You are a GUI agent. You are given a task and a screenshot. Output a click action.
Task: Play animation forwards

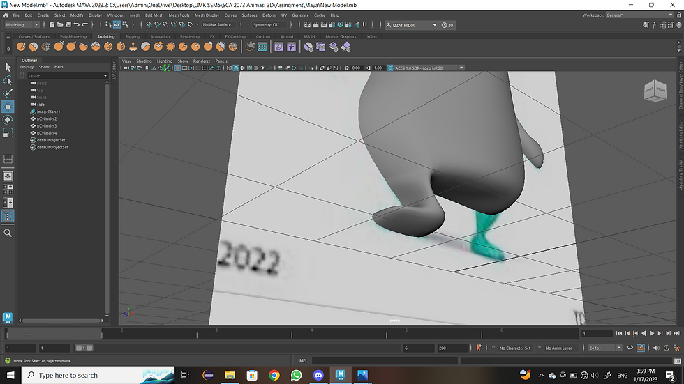pyautogui.click(x=652, y=333)
